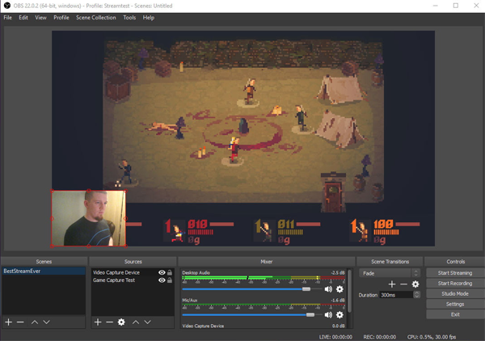Image resolution: width=485 pixels, height=341 pixels.
Task: Select Video Capture Device source
Action: coord(116,272)
